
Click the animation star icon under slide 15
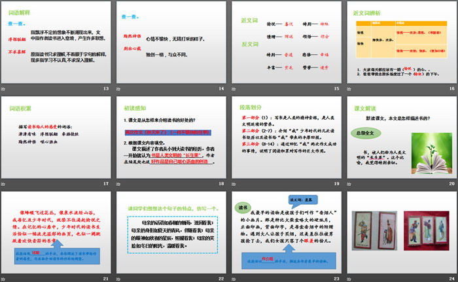(234, 89)
